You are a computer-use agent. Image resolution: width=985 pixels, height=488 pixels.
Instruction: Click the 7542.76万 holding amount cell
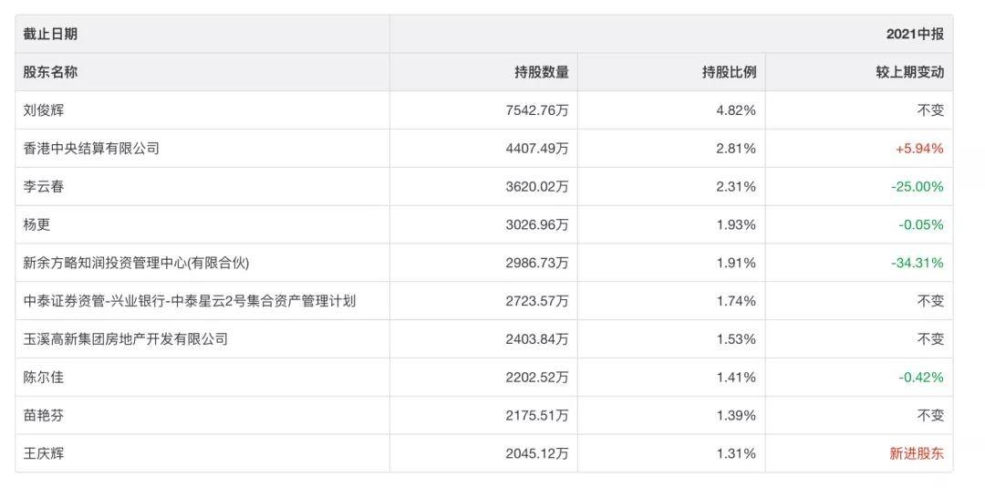click(536, 110)
